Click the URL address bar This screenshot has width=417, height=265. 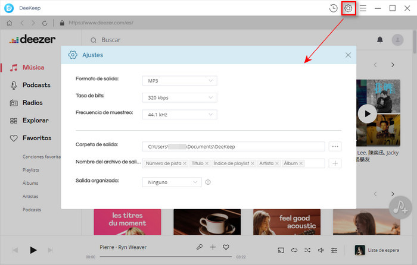point(101,23)
